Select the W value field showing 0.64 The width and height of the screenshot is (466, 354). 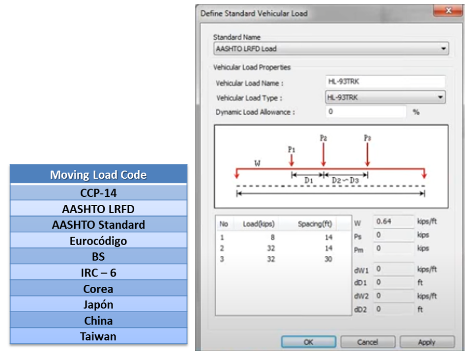tap(393, 221)
